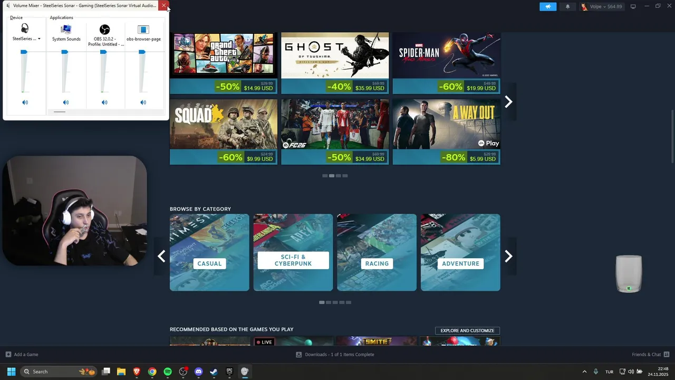The height and width of the screenshot is (380, 675).
Task: Click Add a Game in Steam
Action: tap(22, 355)
